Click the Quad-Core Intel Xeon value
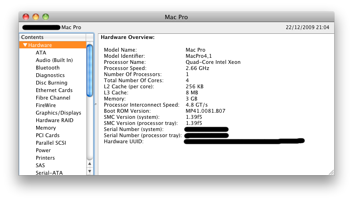The width and height of the screenshot is (353, 201). [213, 62]
